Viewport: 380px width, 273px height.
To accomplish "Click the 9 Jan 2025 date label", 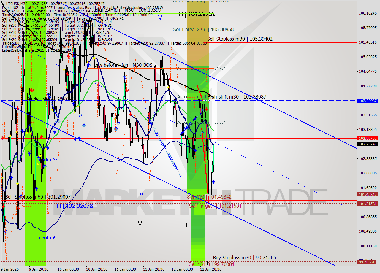I will click(10, 269).
